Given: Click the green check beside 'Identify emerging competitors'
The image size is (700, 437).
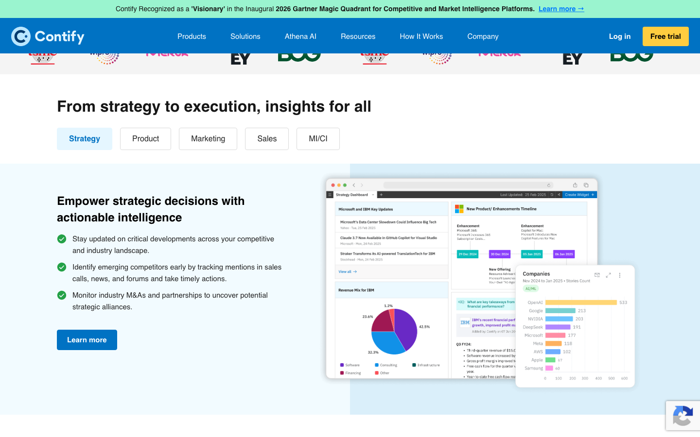Looking at the screenshot, I should click(x=62, y=267).
